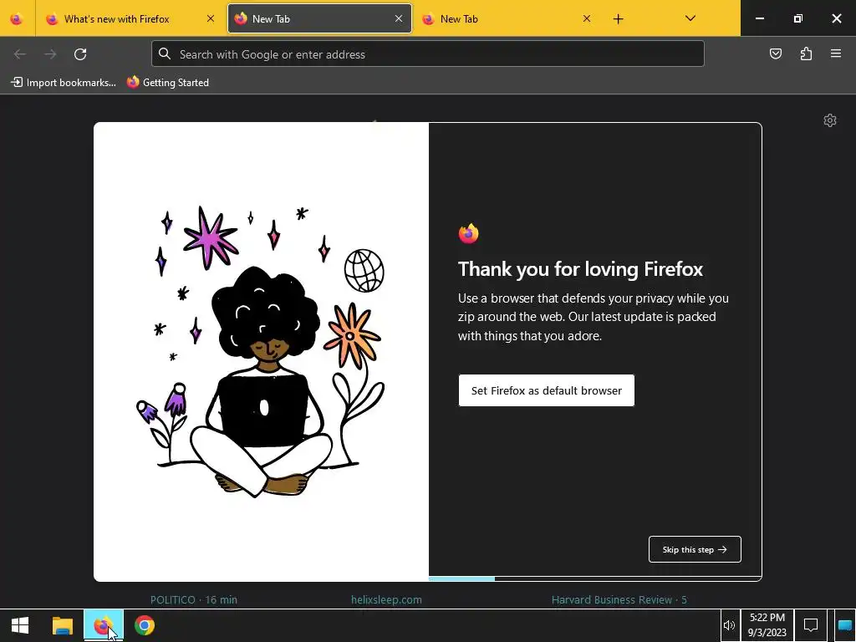Go forward one page
The height and width of the screenshot is (642, 856).
pos(50,54)
